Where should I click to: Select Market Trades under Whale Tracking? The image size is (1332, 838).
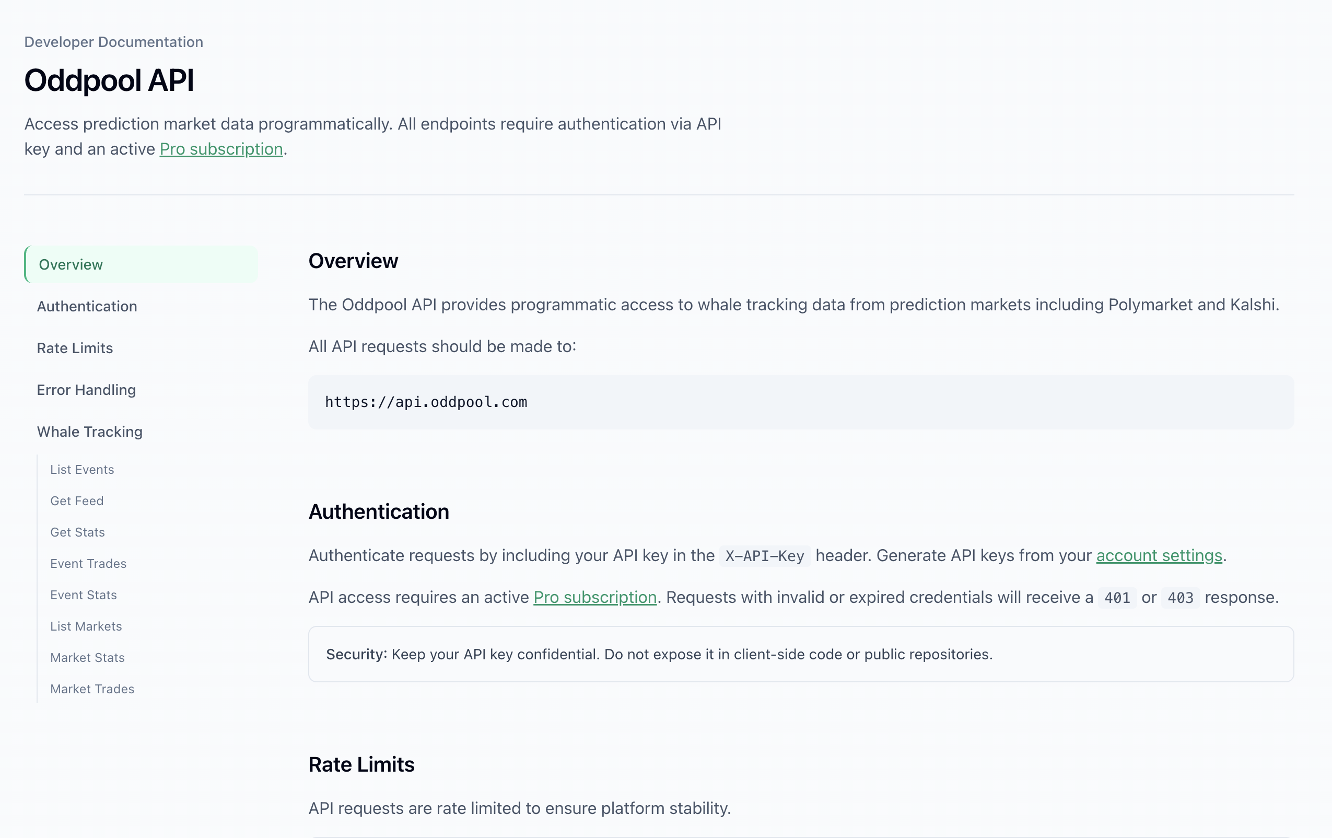pos(92,689)
